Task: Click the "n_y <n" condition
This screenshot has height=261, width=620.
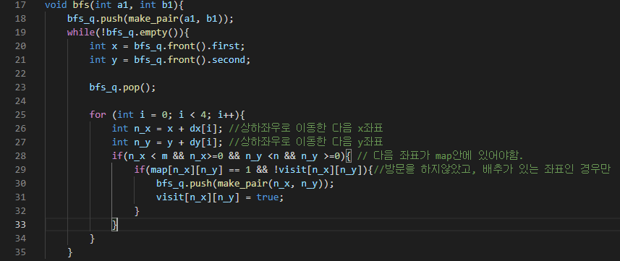Action: click(x=263, y=156)
